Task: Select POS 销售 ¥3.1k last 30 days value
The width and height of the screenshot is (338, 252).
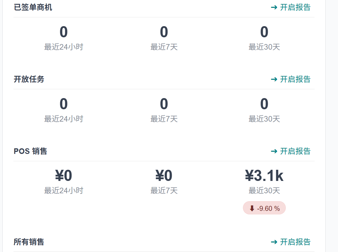Action: (x=264, y=176)
